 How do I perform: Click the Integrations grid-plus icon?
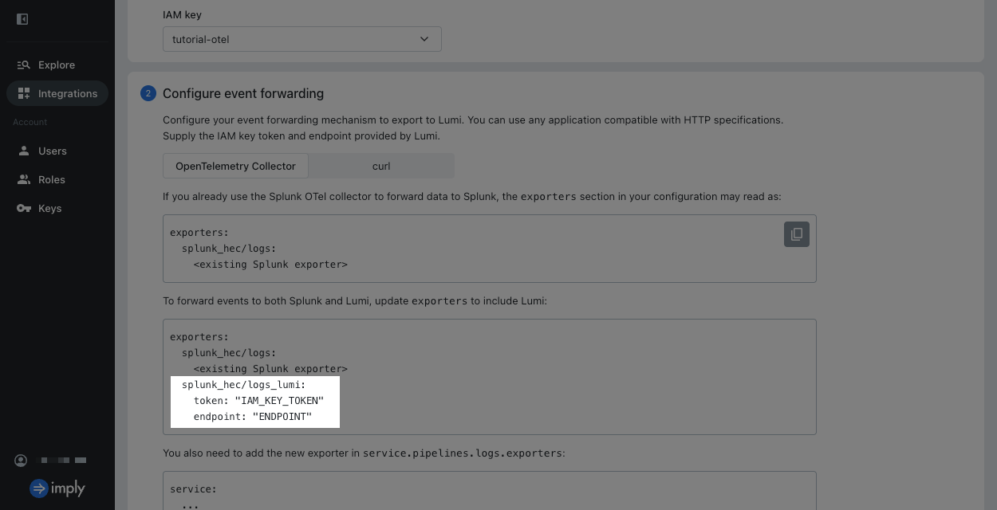pyautogui.click(x=23, y=93)
